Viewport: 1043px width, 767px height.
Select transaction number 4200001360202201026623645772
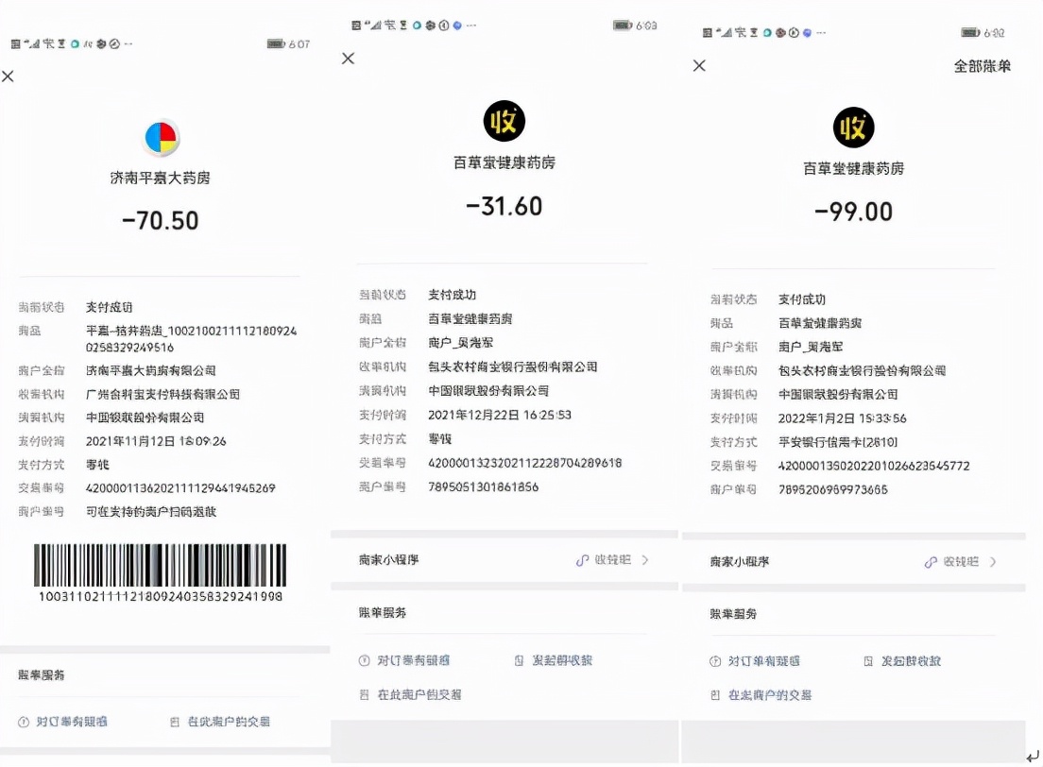(874, 467)
